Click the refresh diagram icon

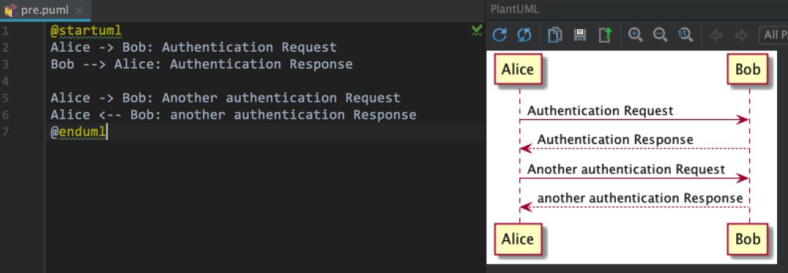click(499, 35)
